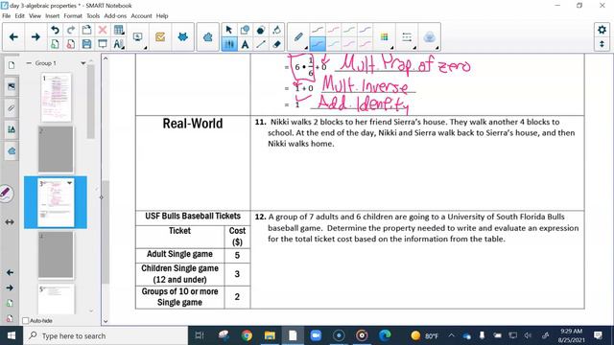The height and width of the screenshot is (345, 614).
Task: Choose the Regular Polygons tool
Action: tap(261, 30)
